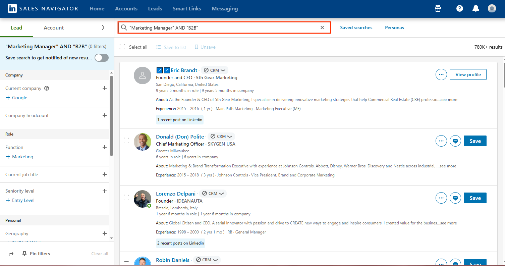
Task: Add a Current company filter with plus
Action: point(105,88)
